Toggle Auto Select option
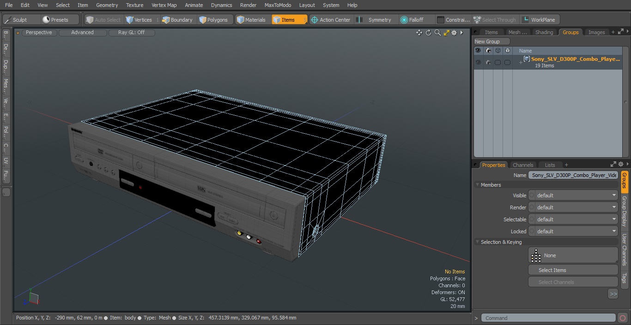 (103, 20)
